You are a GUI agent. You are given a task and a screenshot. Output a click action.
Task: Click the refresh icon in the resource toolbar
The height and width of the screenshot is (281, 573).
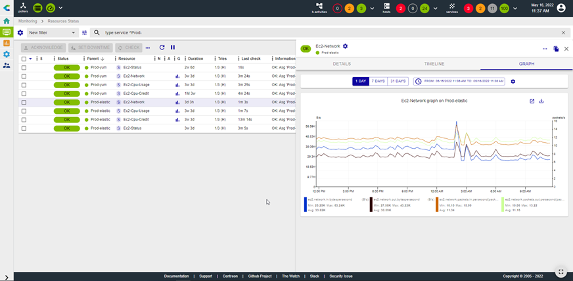(x=162, y=47)
